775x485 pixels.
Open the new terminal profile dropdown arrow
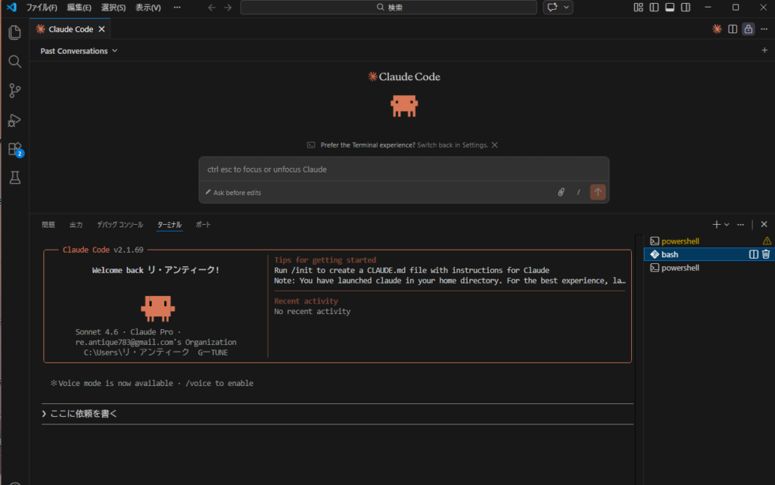[x=727, y=225]
